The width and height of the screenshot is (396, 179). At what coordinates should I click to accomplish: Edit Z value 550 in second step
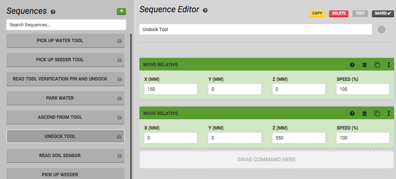tap(299, 138)
